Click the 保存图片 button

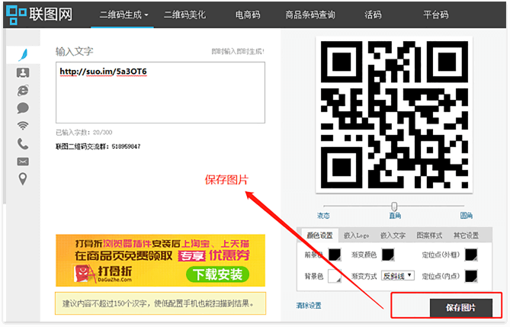click(x=461, y=308)
